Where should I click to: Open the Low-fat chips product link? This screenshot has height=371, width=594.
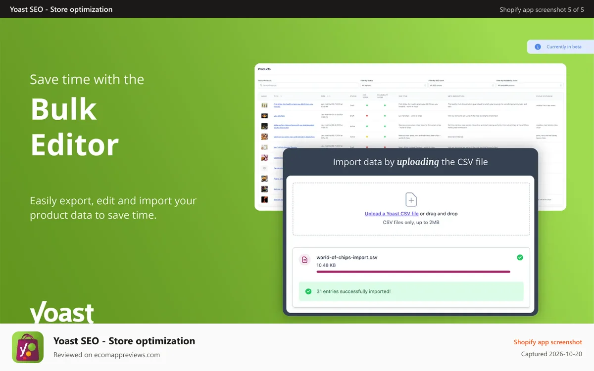[279, 116]
